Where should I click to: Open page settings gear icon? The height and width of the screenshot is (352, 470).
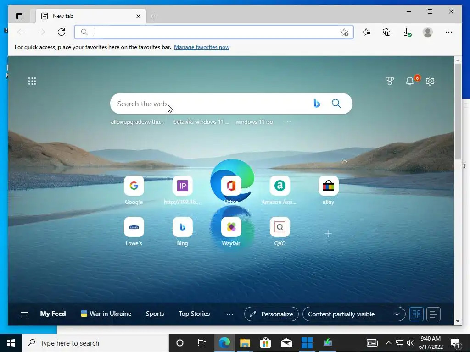[x=430, y=81]
